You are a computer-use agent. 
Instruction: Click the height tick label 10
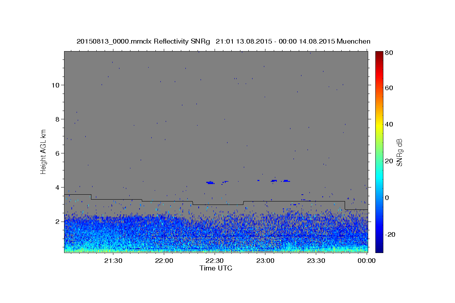pyautogui.click(x=56, y=85)
